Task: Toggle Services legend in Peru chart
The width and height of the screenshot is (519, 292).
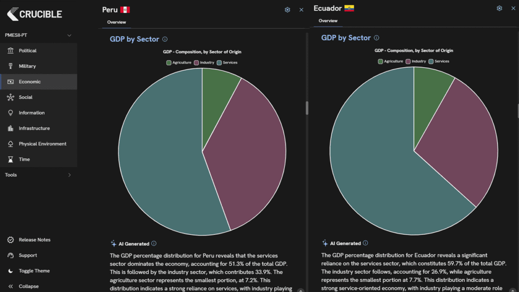Action: tap(227, 62)
